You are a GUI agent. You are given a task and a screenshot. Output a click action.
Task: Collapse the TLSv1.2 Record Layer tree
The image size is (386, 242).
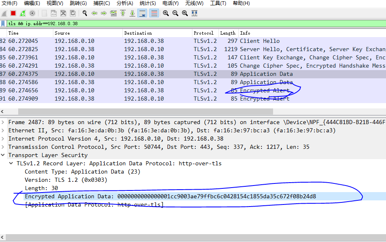tap(11, 163)
